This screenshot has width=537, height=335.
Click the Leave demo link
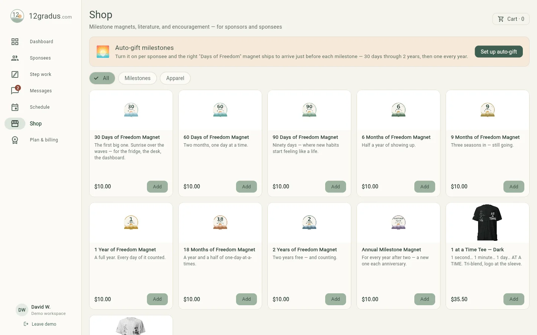click(x=40, y=324)
